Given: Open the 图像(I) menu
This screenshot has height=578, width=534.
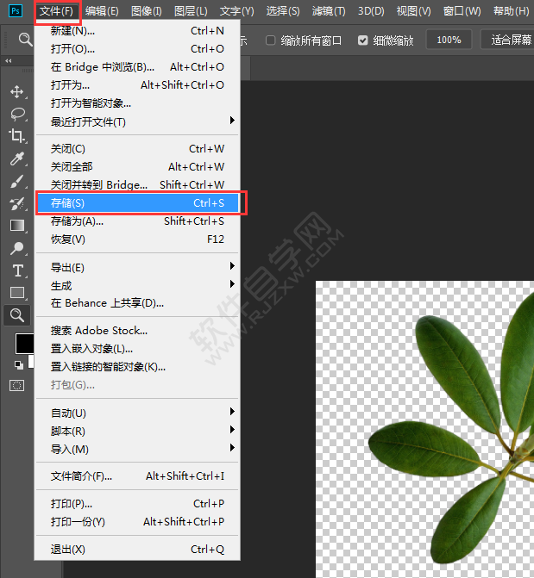Looking at the screenshot, I should tap(147, 11).
